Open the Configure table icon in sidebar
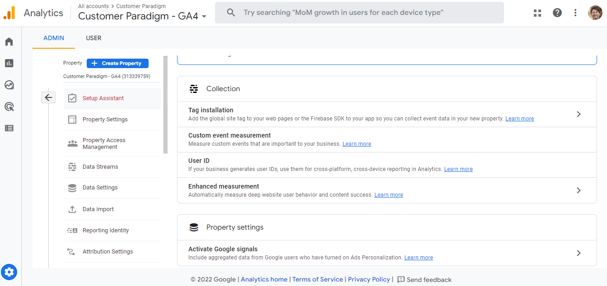This screenshot has height=286, width=607. [9, 128]
